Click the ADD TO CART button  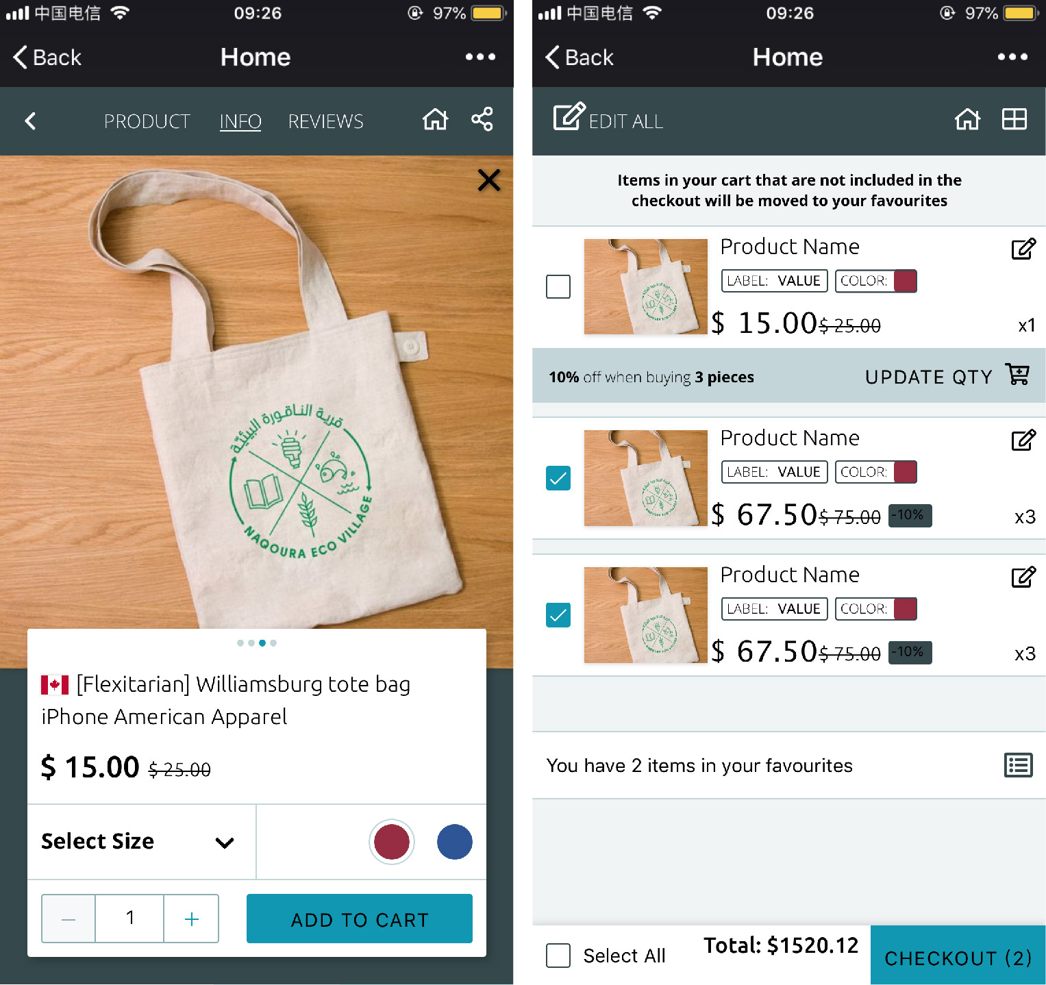tap(360, 919)
